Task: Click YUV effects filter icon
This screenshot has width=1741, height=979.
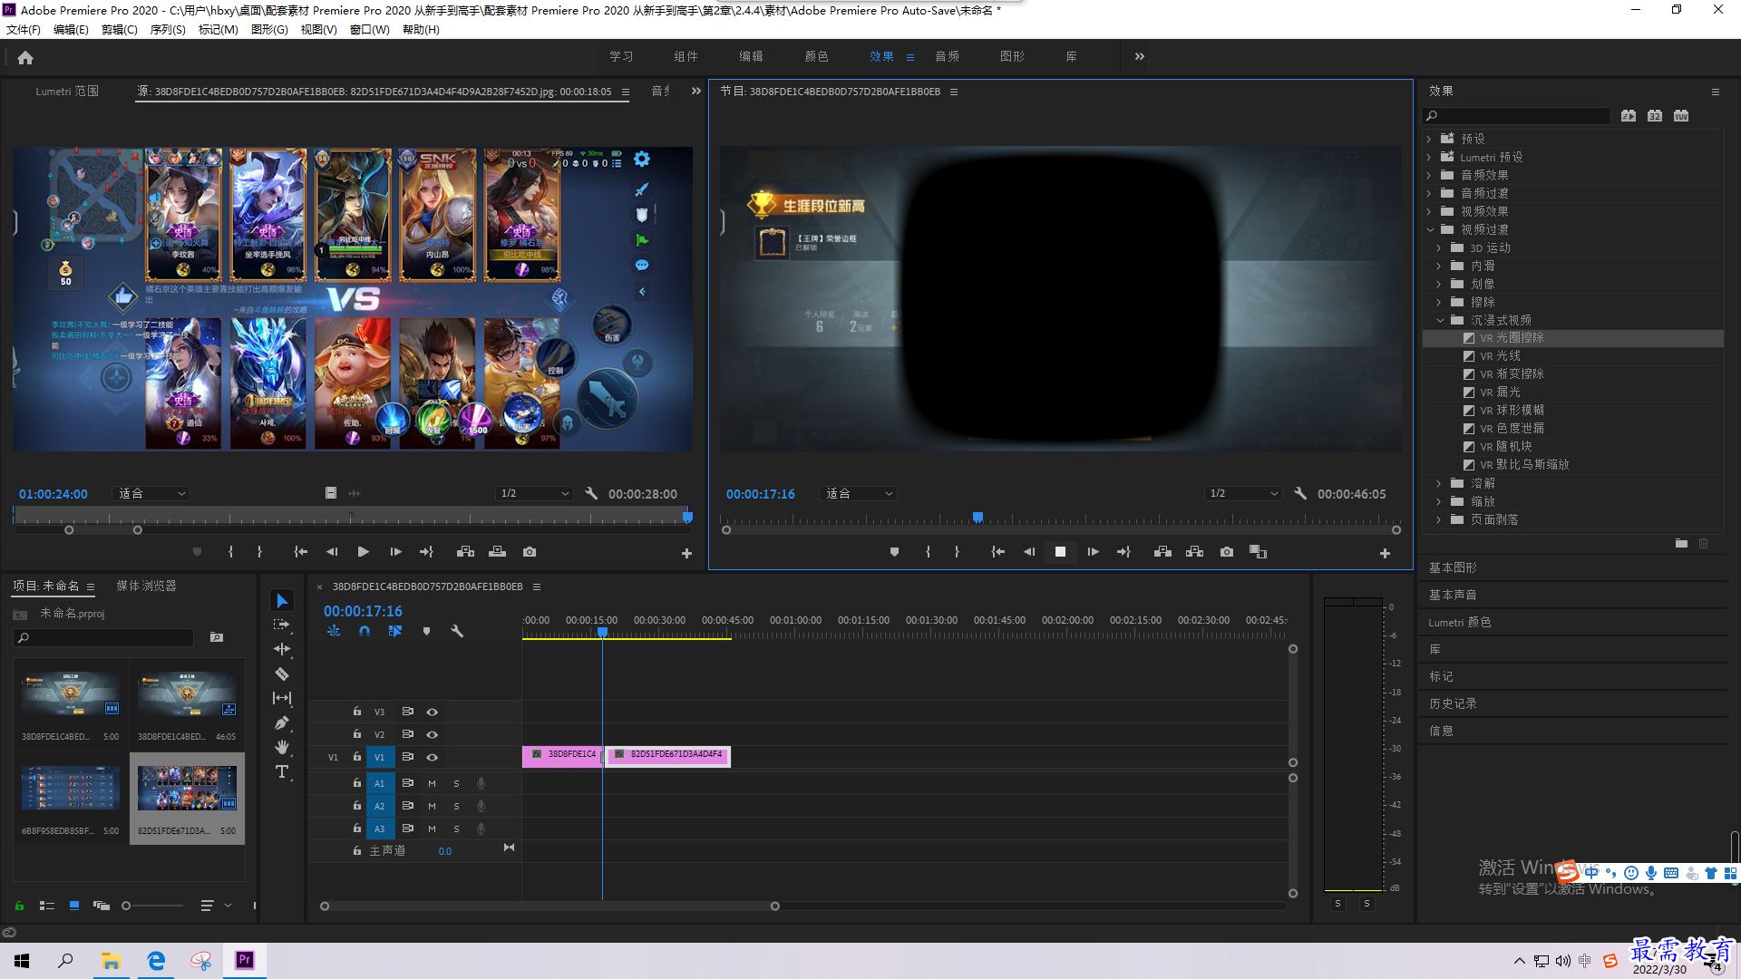Action: 1681,115
